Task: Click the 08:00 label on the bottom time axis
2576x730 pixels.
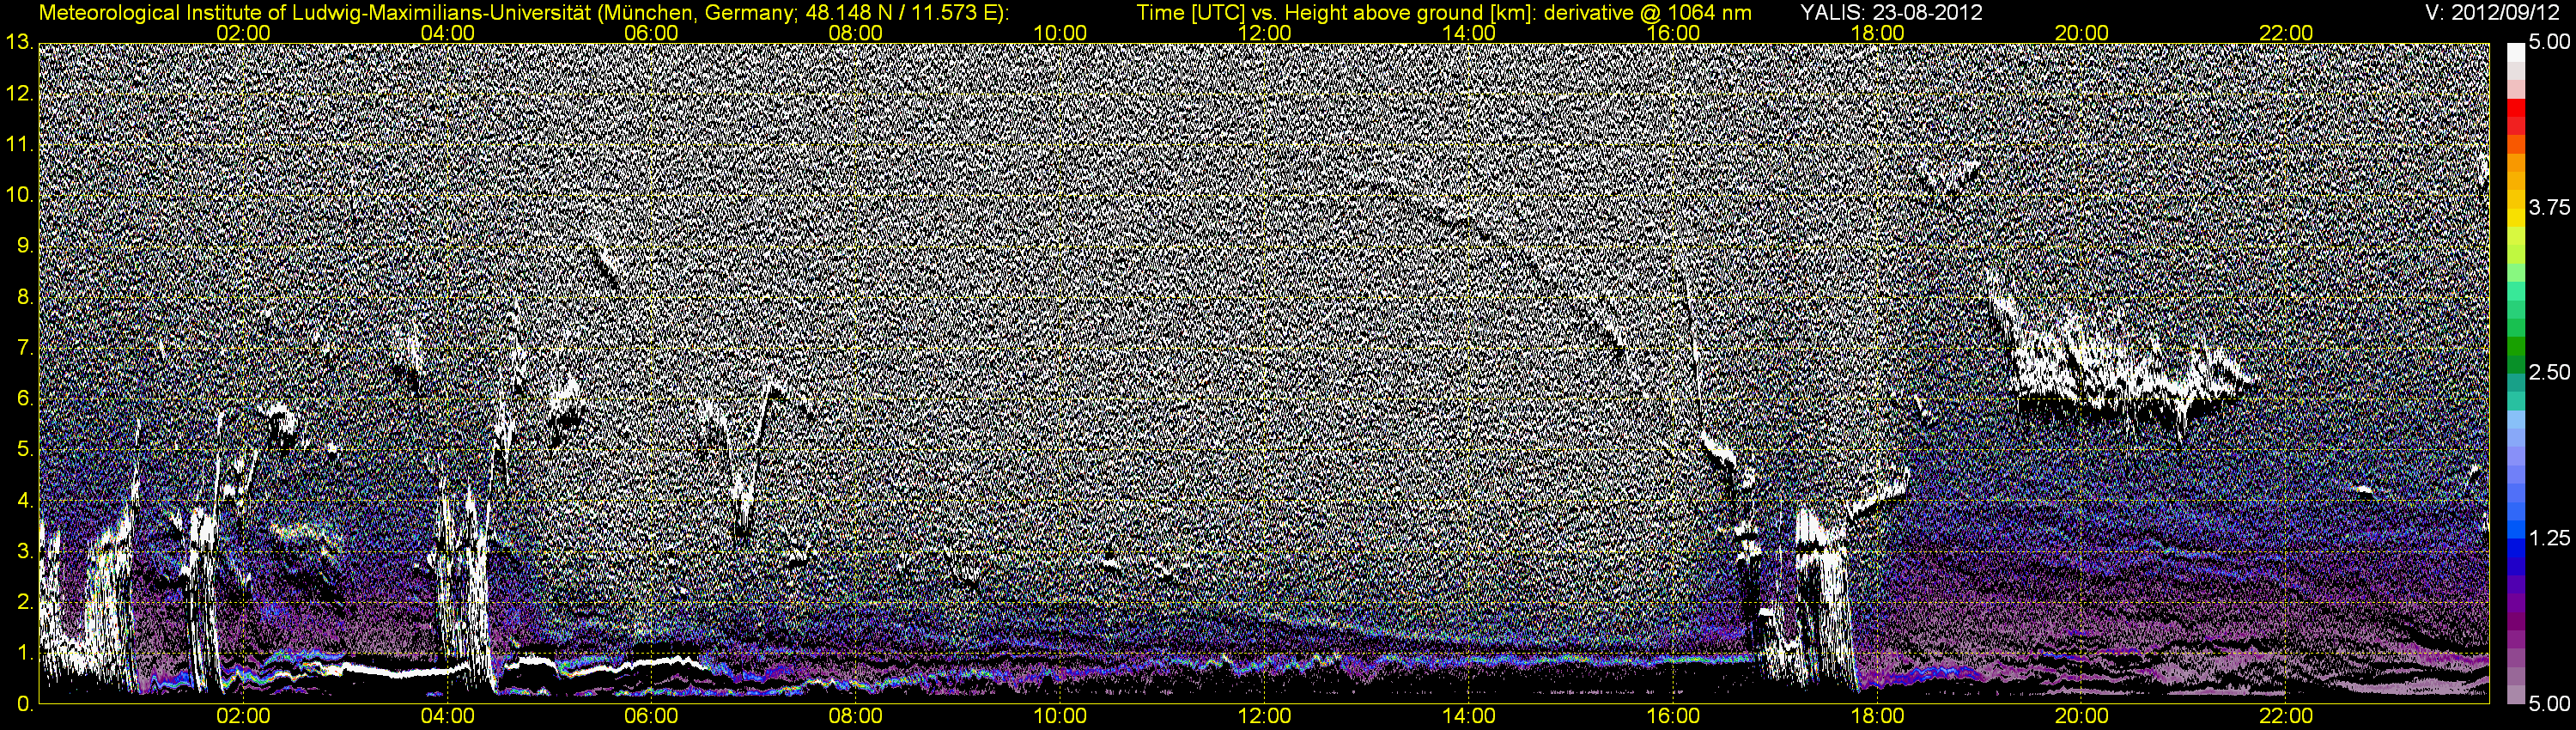Action: pos(856,716)
